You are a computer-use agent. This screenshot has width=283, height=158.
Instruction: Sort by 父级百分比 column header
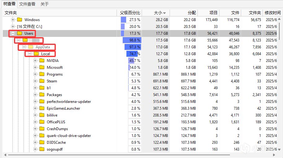[130, 13]
